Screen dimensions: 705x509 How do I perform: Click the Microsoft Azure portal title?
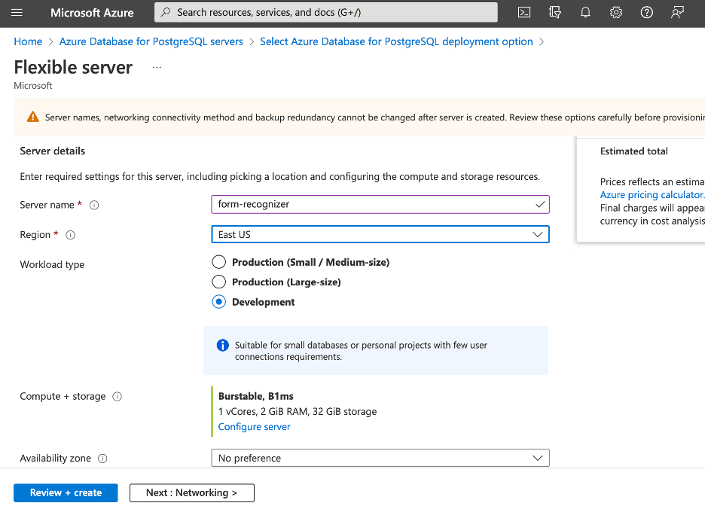[x=92, y=13]
